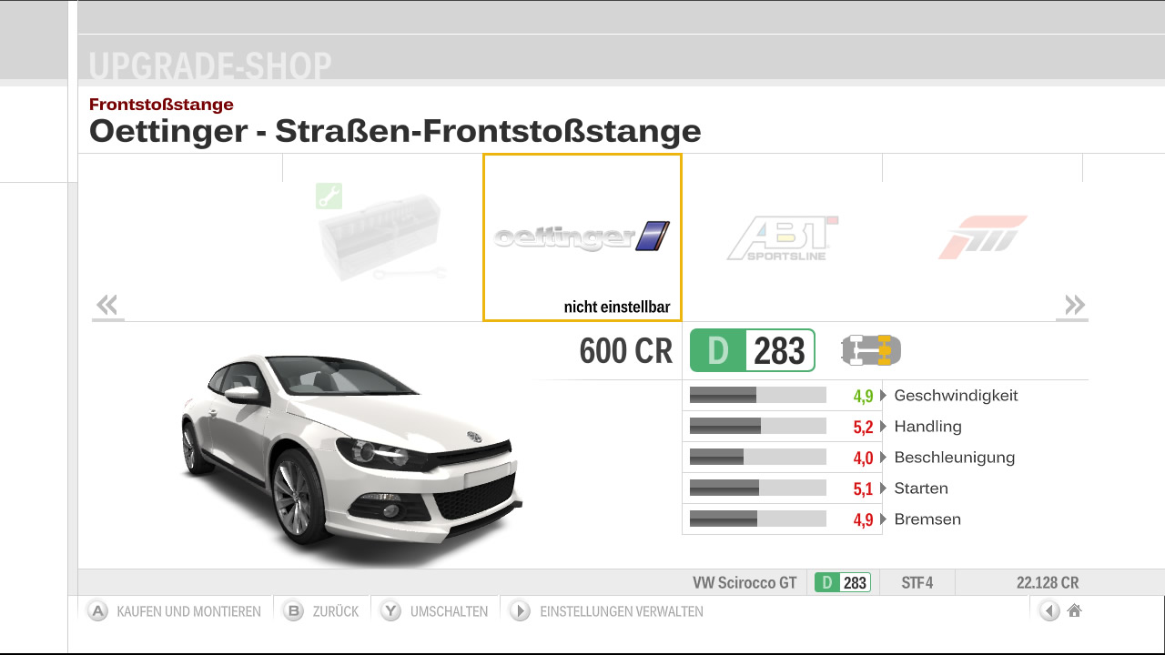Toggle view with Y Umschalten

[x=434, y=611]
